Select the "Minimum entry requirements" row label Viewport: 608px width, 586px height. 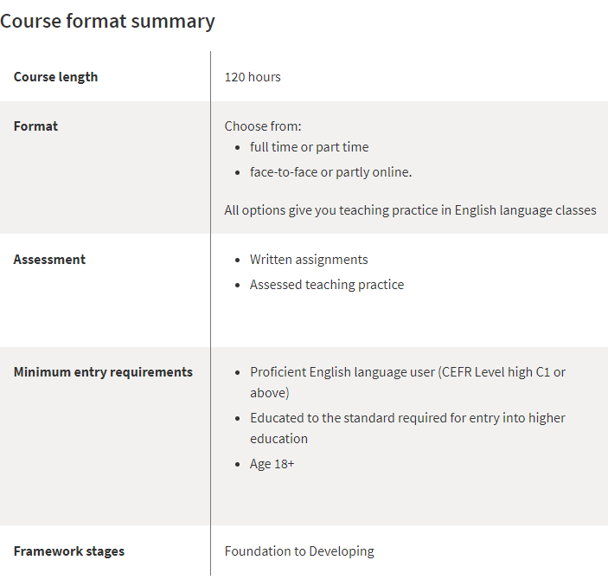(x=103, y=372)
